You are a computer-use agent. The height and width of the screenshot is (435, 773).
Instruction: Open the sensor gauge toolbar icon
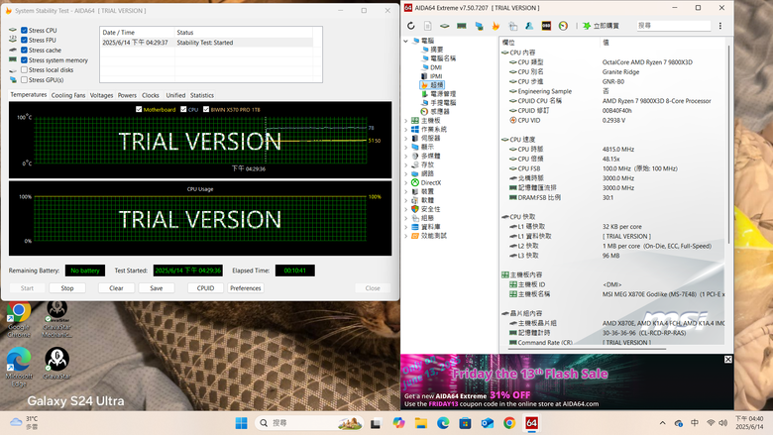(x=563, y=26)
